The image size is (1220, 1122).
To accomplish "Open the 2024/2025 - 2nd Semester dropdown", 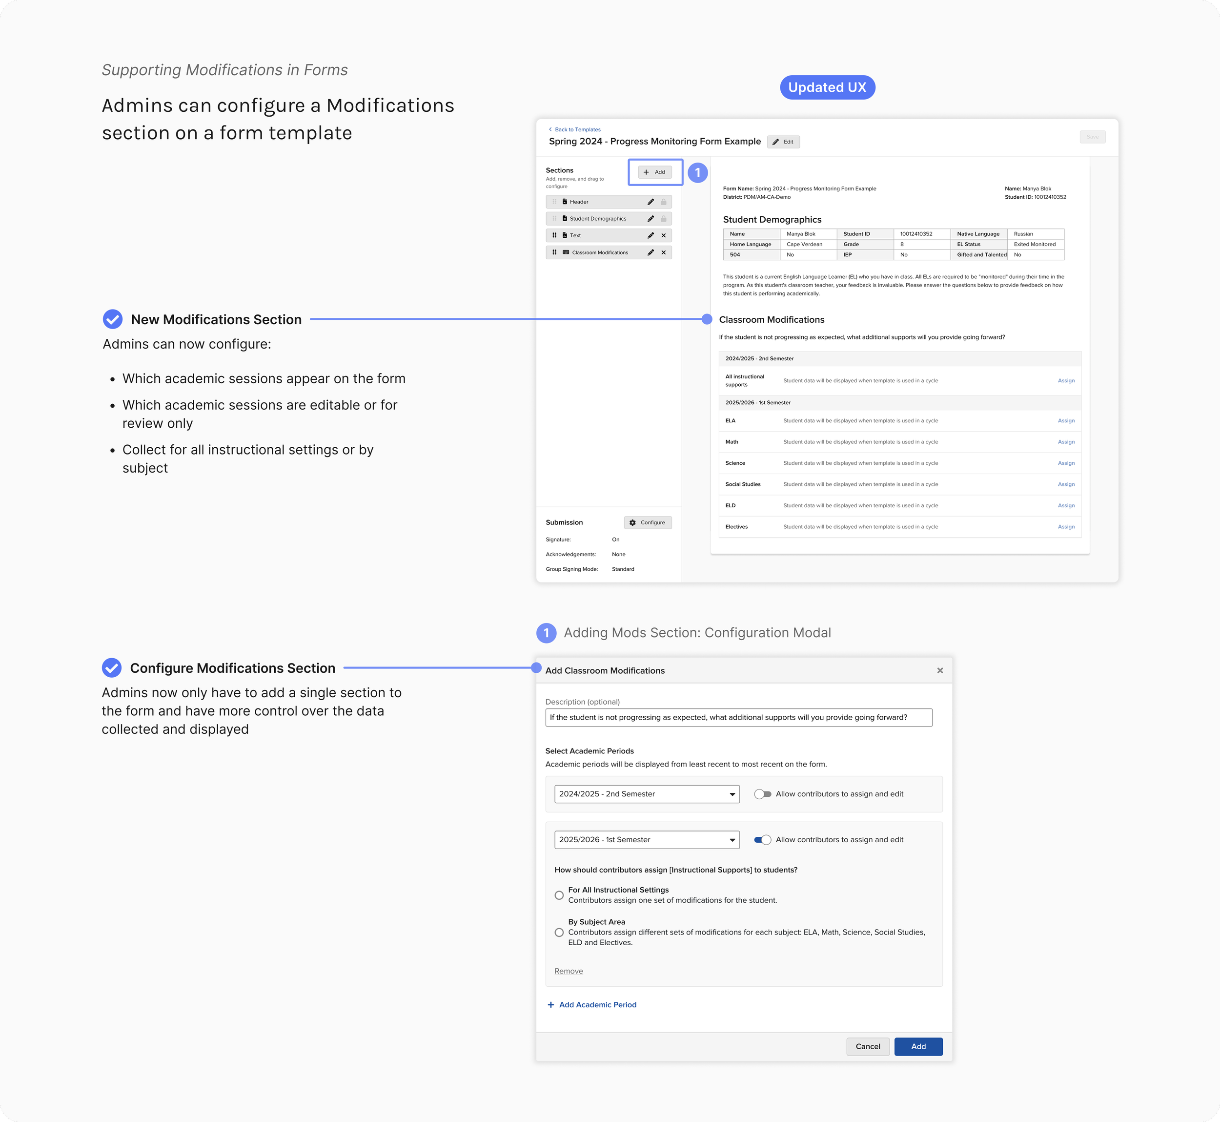I will click(647, 794).
